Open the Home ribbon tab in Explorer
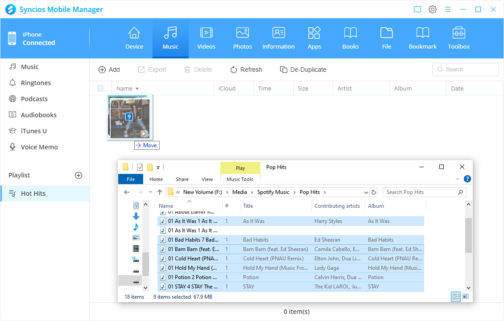 pyautogui.click(x=156, y=179)
